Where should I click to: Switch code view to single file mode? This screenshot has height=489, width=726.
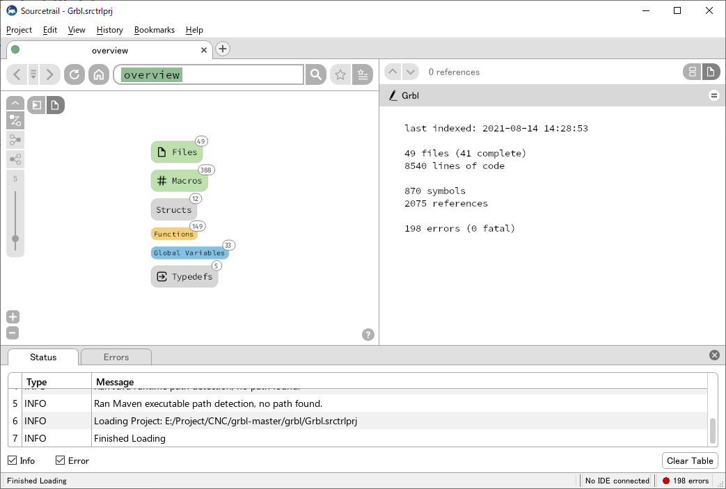[711, 72]
